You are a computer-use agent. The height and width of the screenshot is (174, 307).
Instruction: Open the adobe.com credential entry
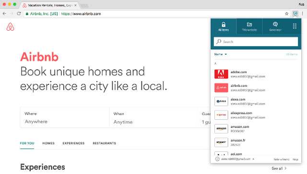[x=256, y=74]
